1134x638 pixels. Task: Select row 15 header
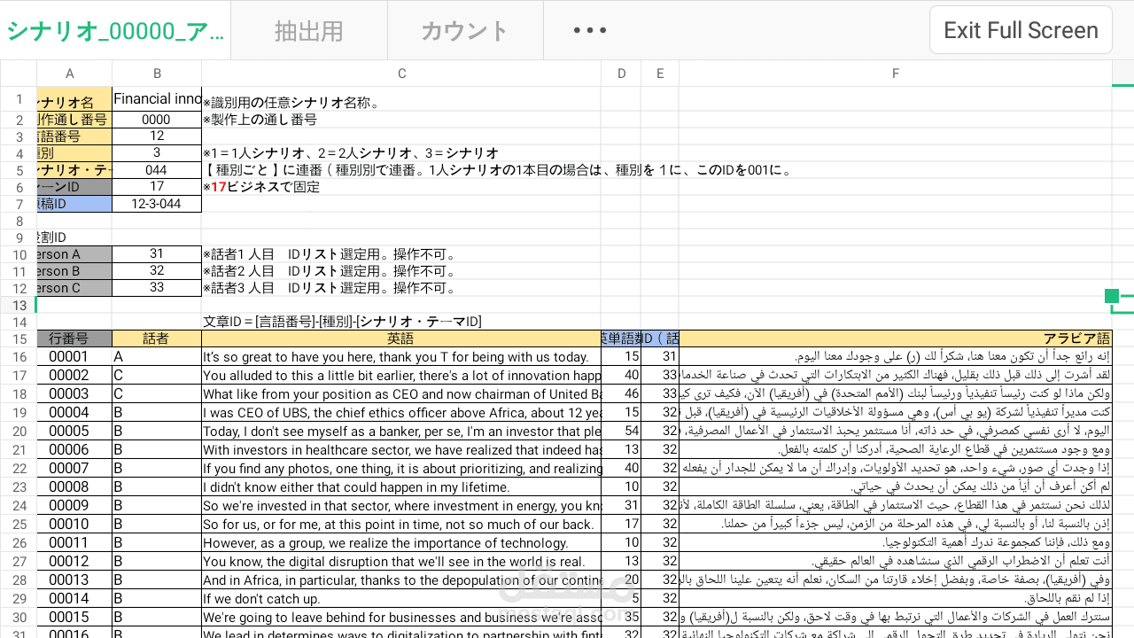18,338
